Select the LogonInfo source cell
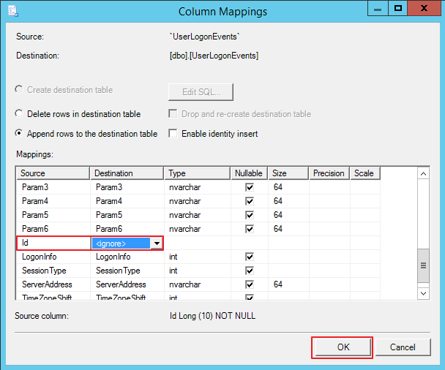This screenshot has height=370, width=445. (53, 257)
